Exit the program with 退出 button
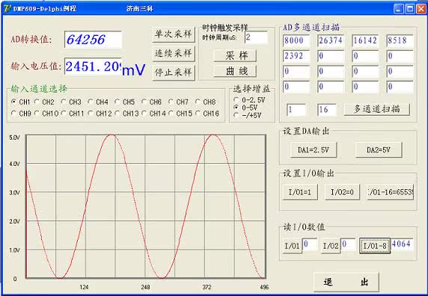Viewport: 428px width, 296px height. (346, 282)
